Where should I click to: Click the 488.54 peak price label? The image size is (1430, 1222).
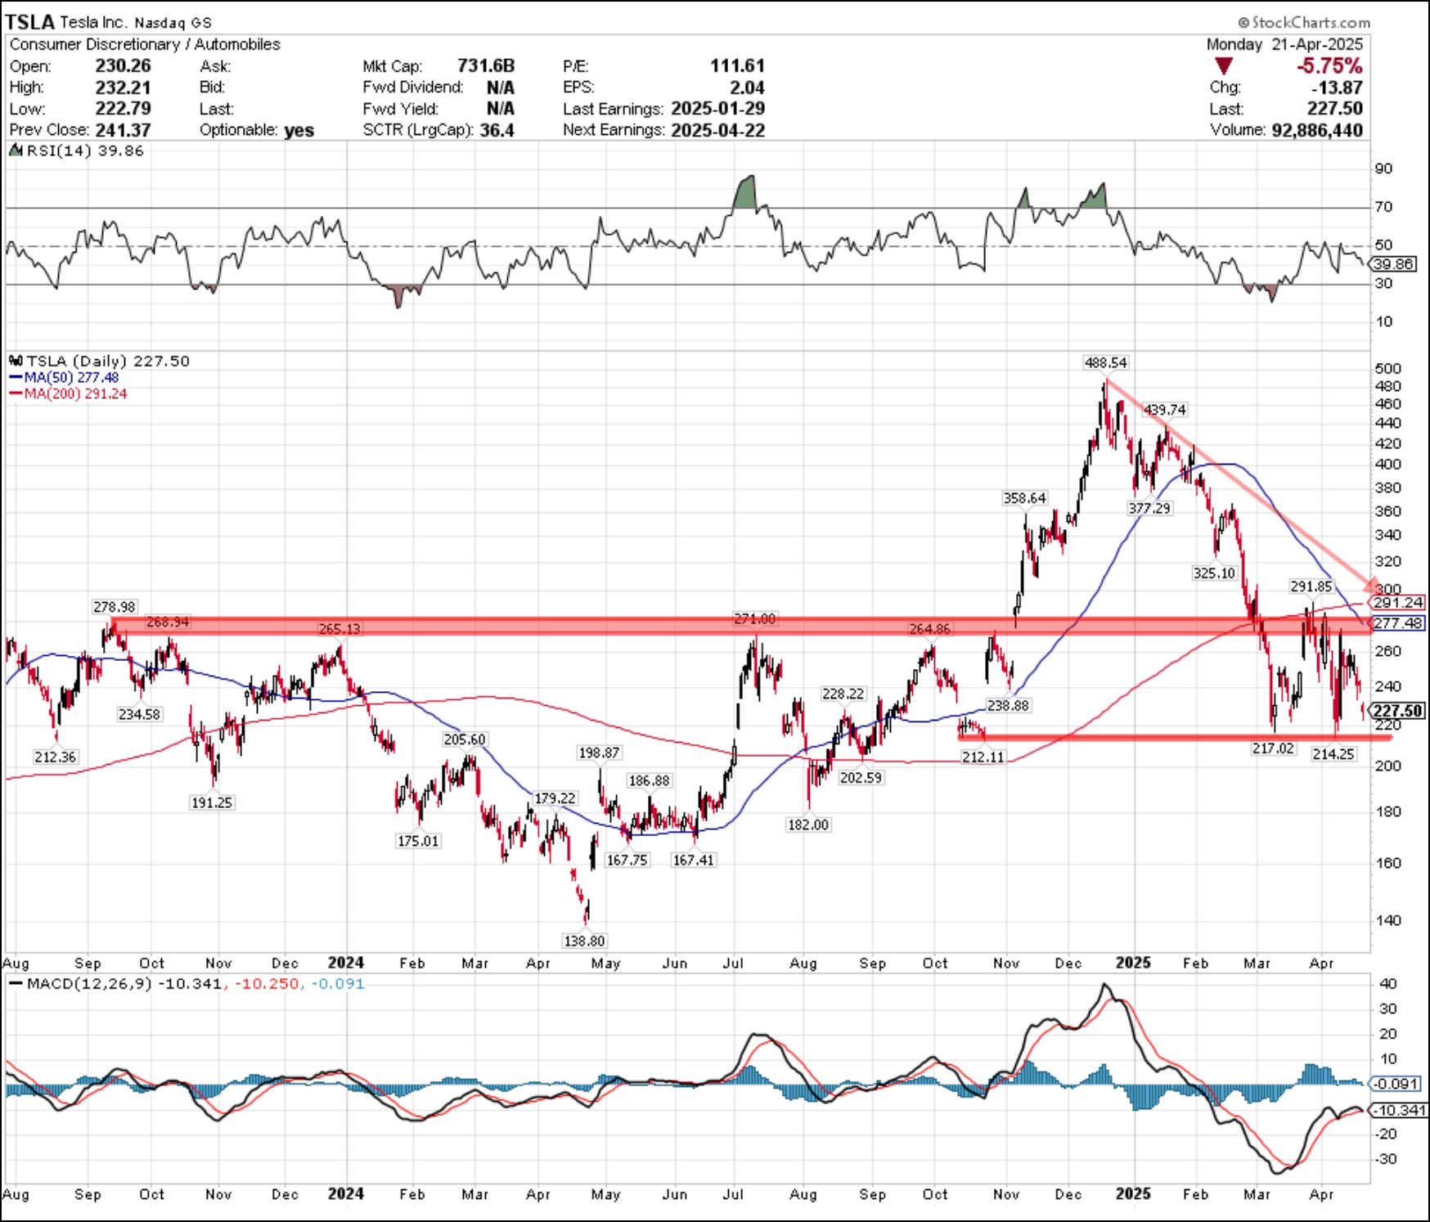tap(1105, 362)
